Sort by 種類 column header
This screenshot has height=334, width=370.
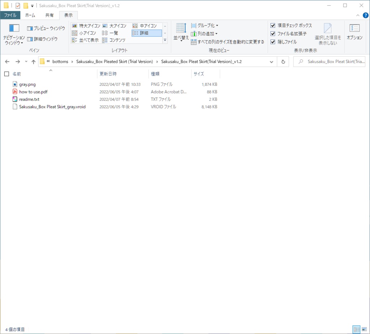coord(155,74)
